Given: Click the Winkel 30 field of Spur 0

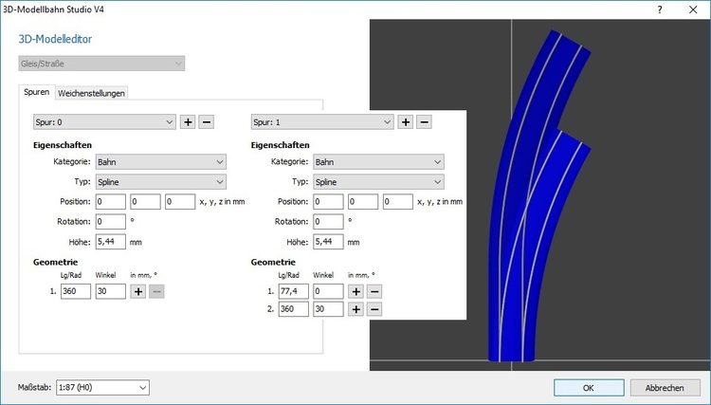Looking at the screenshot, I should 111,291.
